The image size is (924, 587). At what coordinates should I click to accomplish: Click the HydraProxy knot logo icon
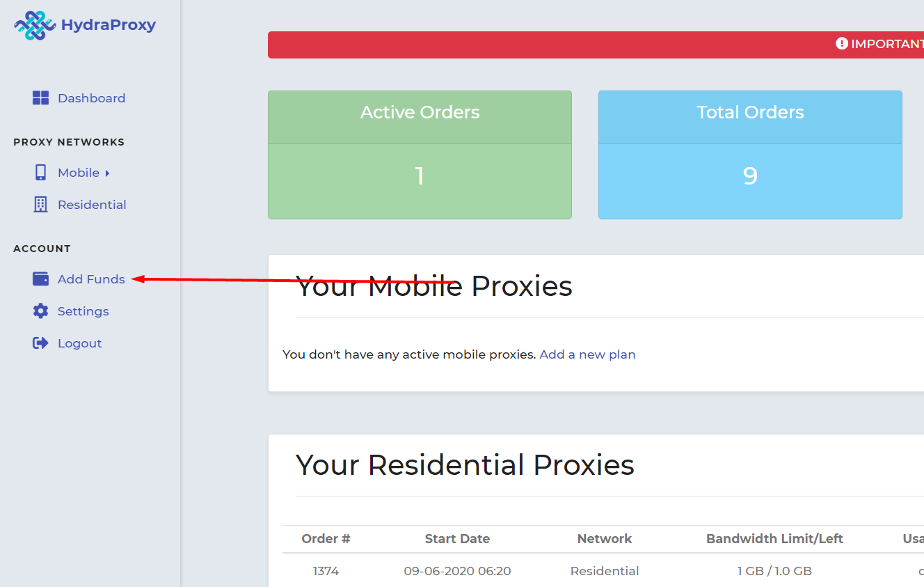(34, 26)
